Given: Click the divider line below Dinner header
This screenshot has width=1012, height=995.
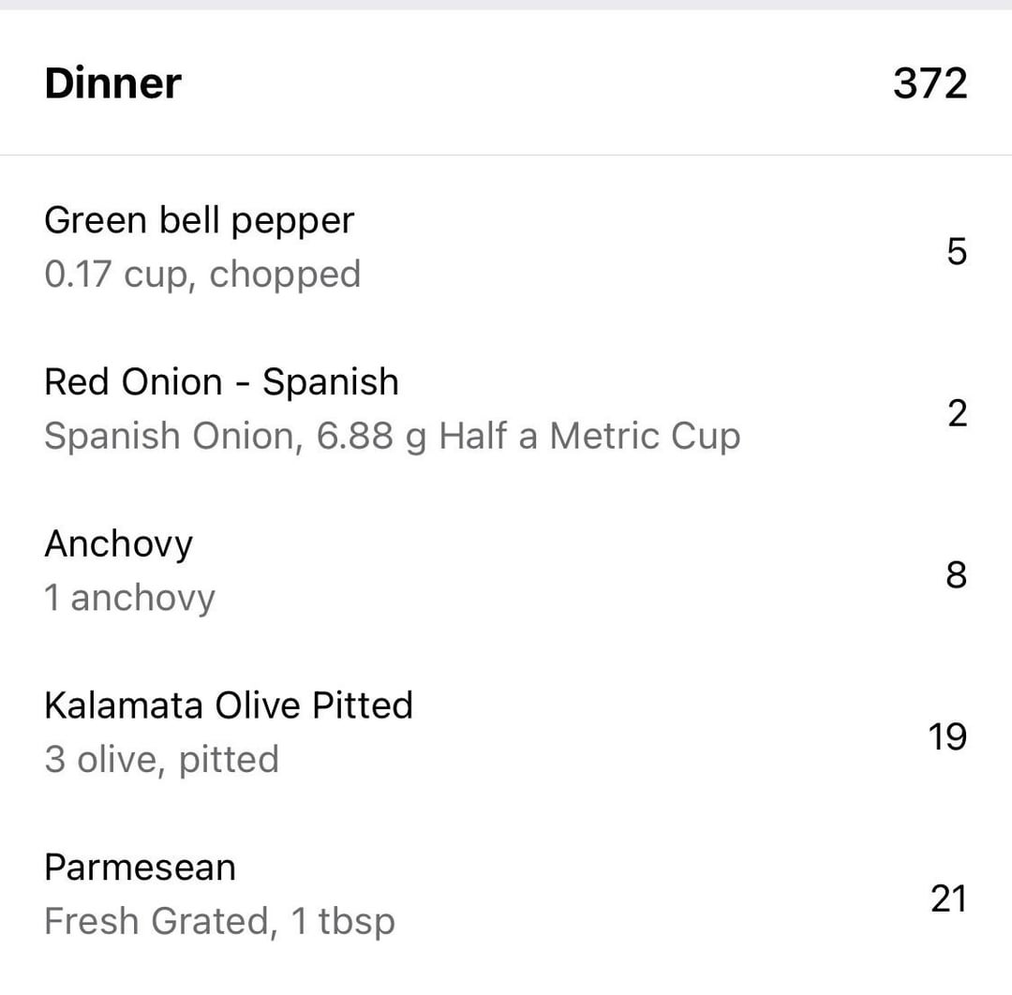Looking at the screenshot, I should [x=506, y=155].
